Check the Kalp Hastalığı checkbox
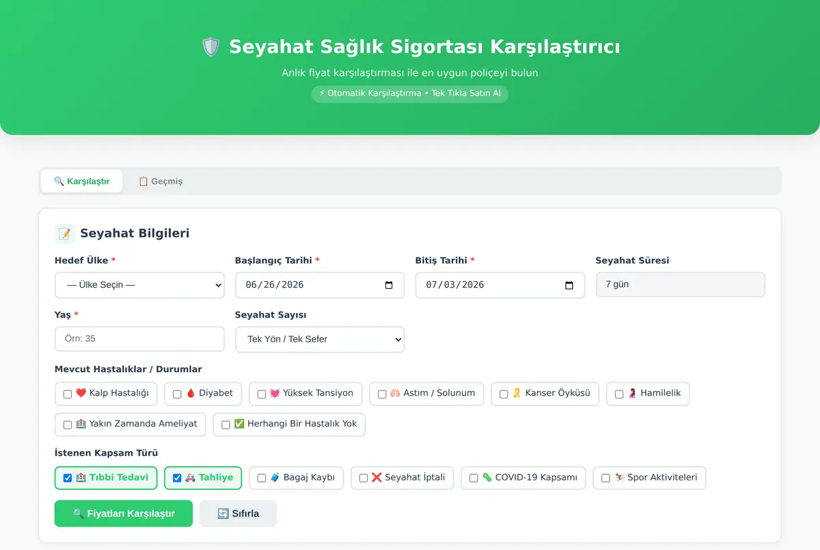Image resolution: width=820 pixels, height=550 pixels. 68,394
